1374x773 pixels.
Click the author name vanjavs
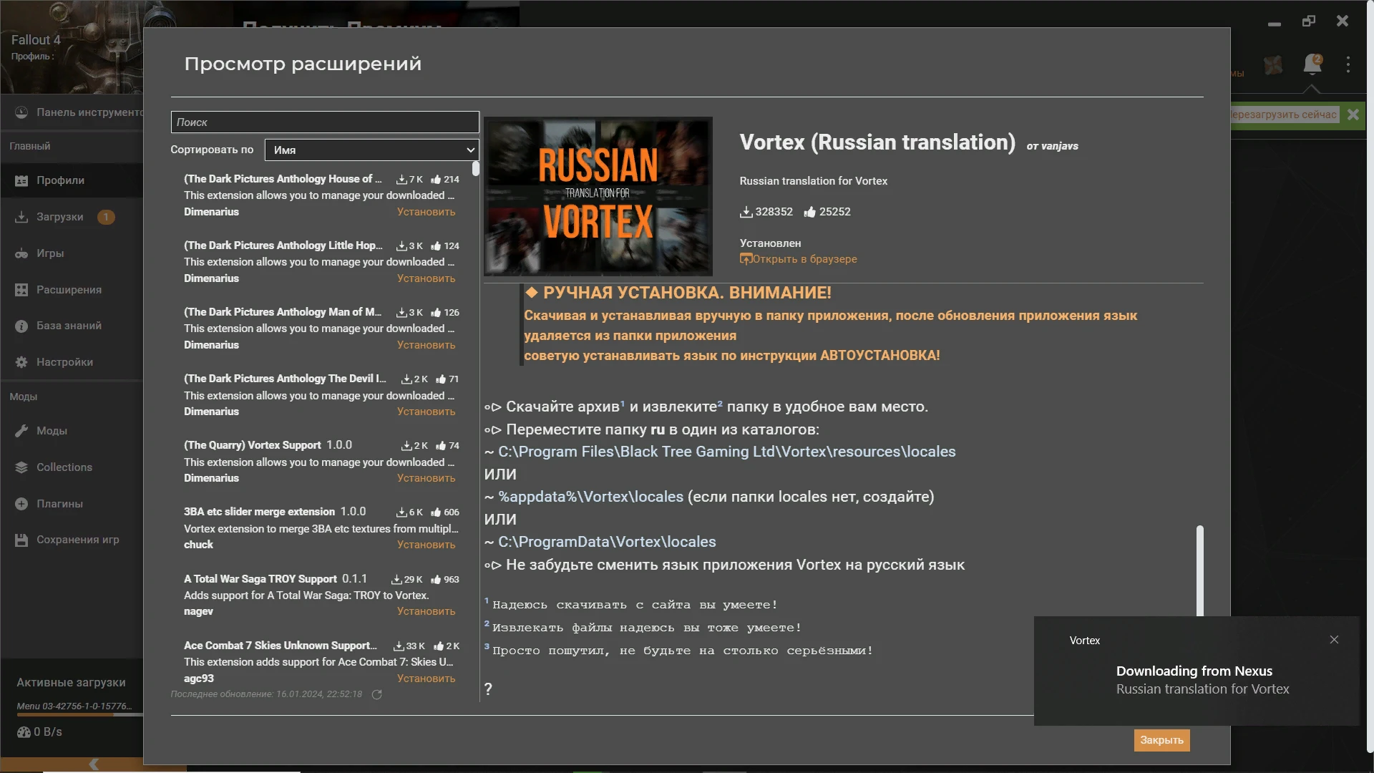1060,146
